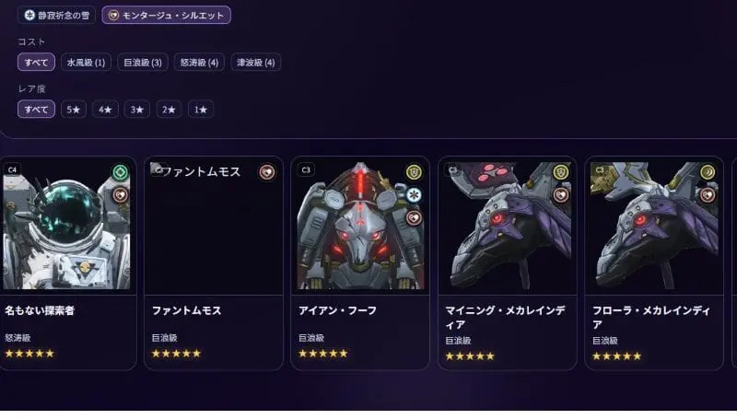737x419 pixels.
Task: Click gold shield icon on マイニング・メカレインディア card
Action: pyautogui.click(x=560, y=172)
